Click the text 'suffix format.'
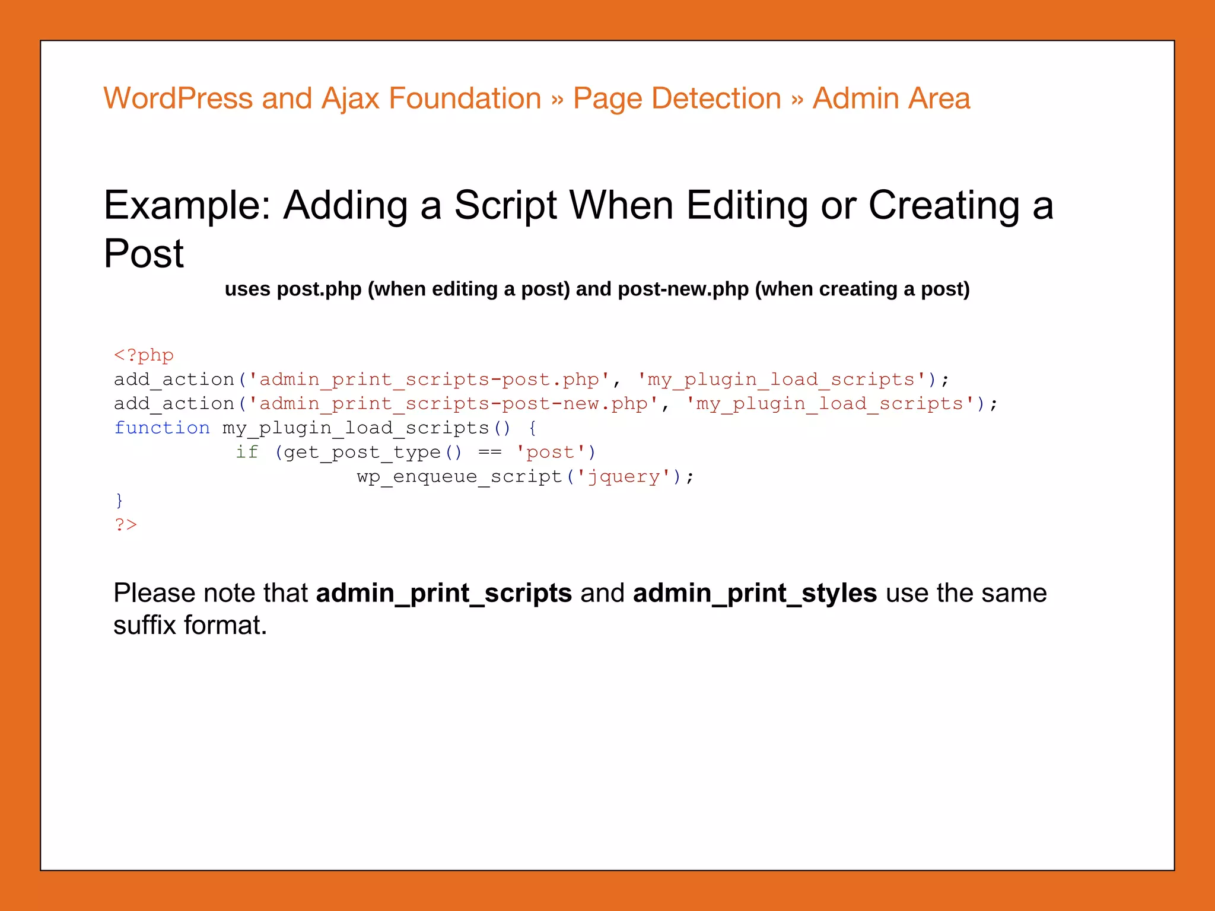The image size is (1215, 911). [x=190, y=625]
